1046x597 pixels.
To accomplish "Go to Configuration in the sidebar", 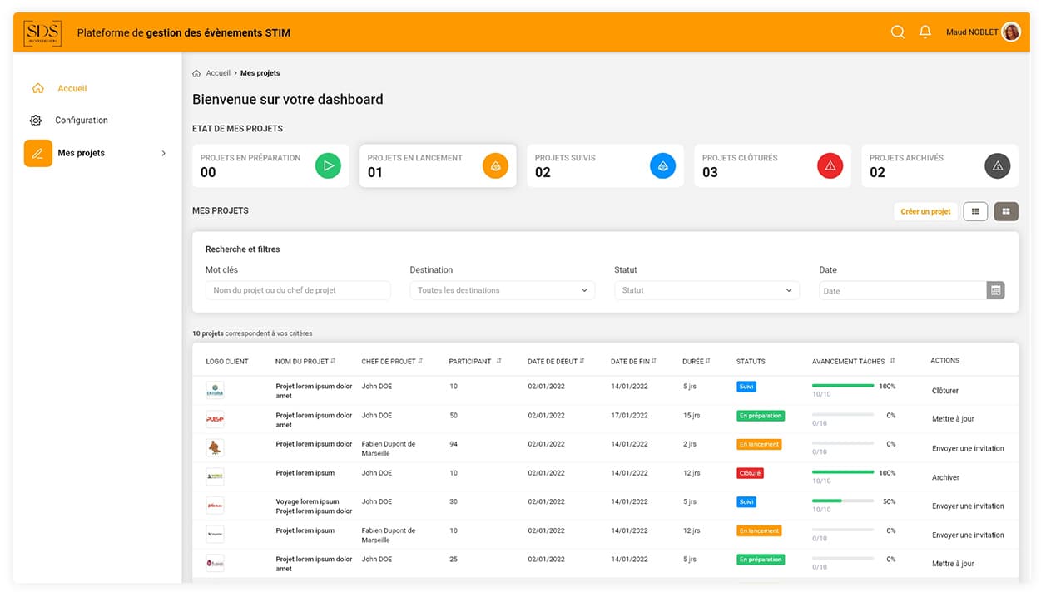I will click(x=81, y=121).
